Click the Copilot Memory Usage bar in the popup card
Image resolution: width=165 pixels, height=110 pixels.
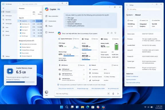click(20, 82)
